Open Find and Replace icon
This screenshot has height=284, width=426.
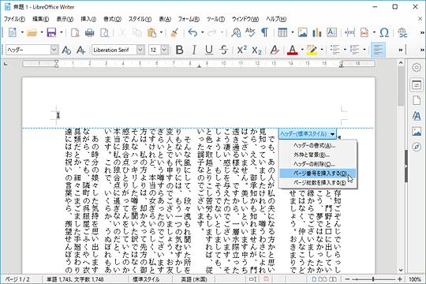pos(236,32)
